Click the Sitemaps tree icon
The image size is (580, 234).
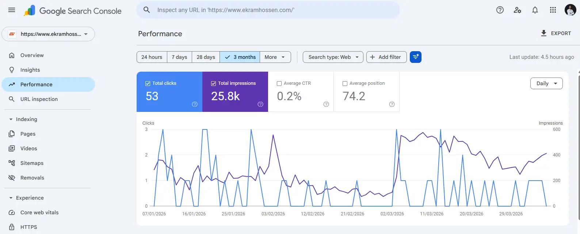12,163
